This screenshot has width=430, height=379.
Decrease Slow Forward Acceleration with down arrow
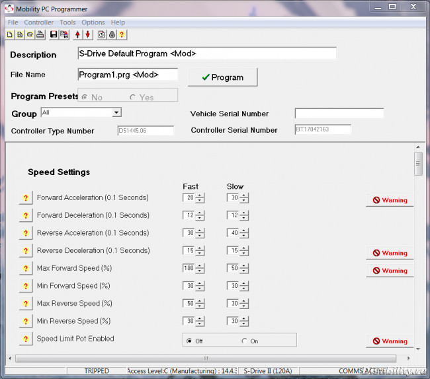point(244,200)
